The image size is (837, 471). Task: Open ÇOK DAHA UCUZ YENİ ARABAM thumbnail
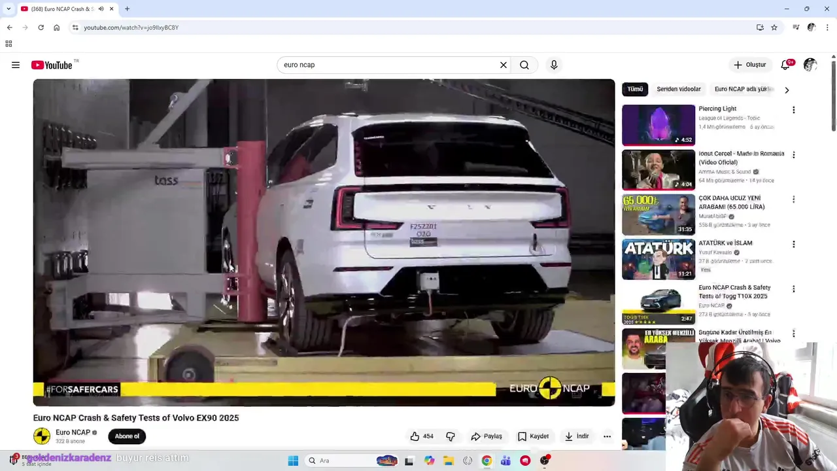[x=658, y=215]
